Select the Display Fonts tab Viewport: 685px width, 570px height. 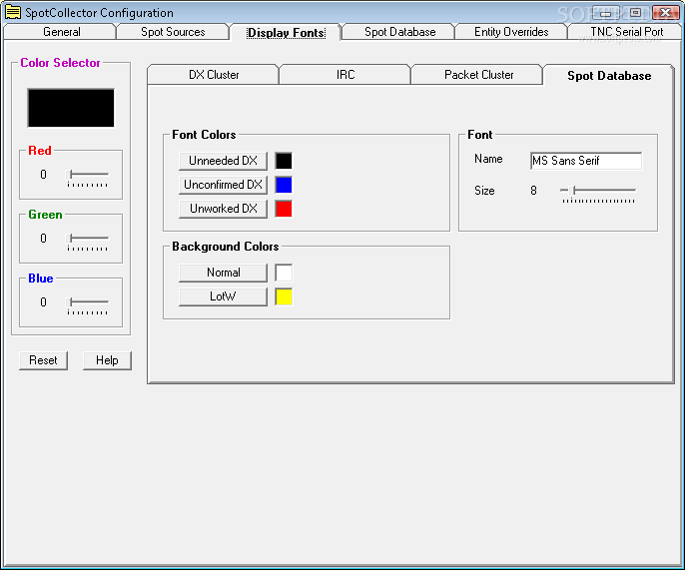click(286, 33)
